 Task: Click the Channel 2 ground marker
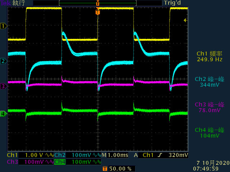coord(4,61)
